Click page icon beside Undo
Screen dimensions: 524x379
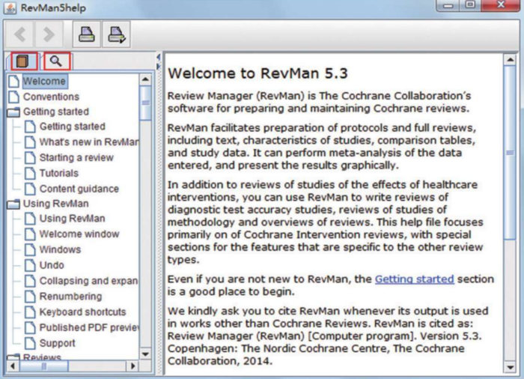pyautogui.click(x=30, y=265)
